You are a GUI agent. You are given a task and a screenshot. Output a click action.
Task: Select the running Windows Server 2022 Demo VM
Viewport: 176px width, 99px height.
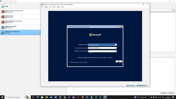pos(20,32)
